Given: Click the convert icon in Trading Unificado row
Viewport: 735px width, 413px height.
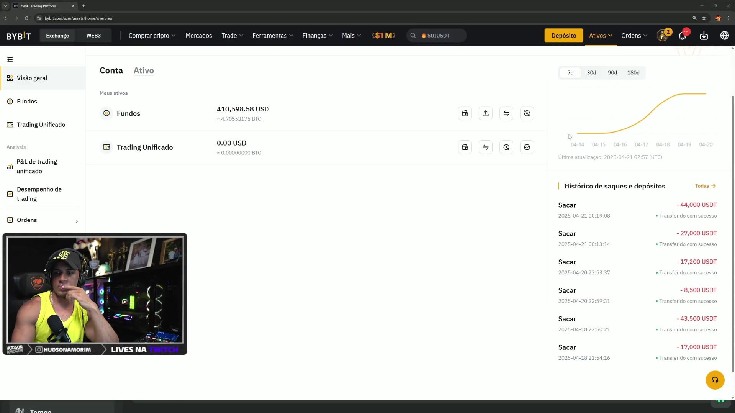Looking at the screenshot, I should pyautogui.click(x=506, y=147).
